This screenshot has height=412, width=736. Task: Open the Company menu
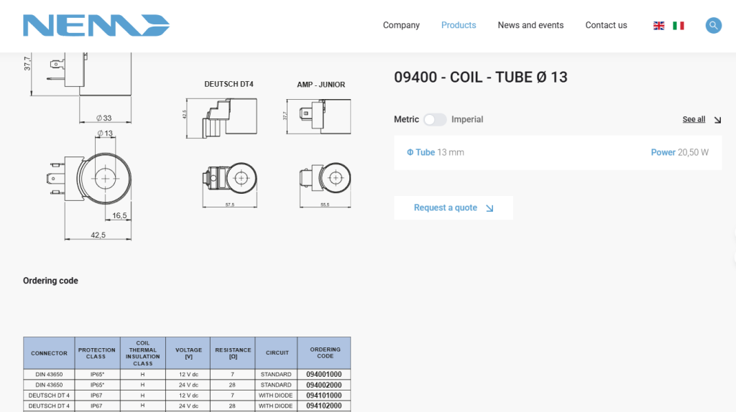click(x=401, y=25)
